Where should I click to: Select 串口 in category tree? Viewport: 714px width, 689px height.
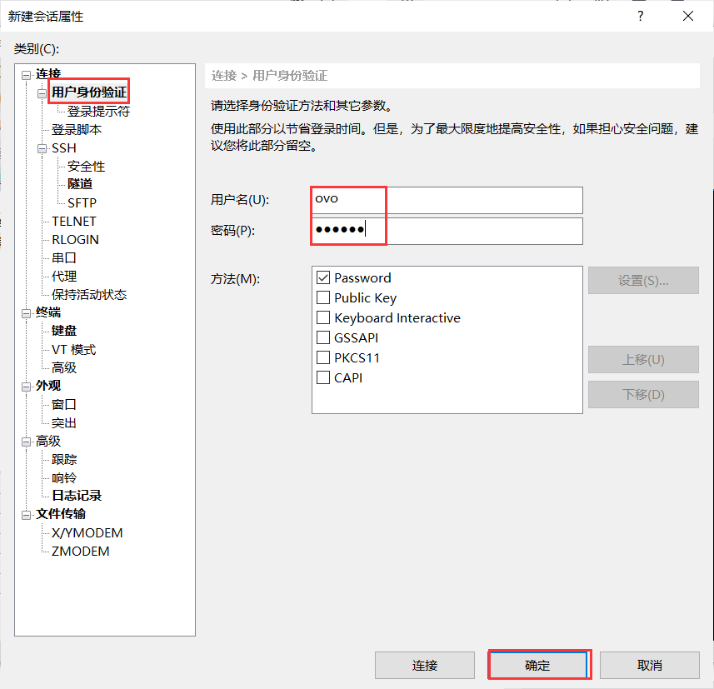64,258
